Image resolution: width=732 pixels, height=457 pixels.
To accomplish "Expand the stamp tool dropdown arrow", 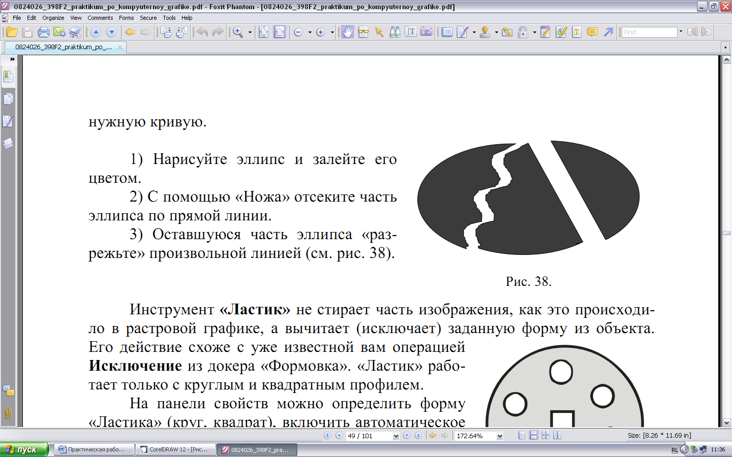I will [497, 32].
